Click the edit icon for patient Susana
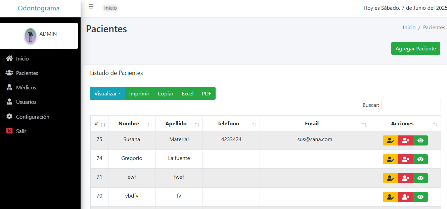 point(390,140)
